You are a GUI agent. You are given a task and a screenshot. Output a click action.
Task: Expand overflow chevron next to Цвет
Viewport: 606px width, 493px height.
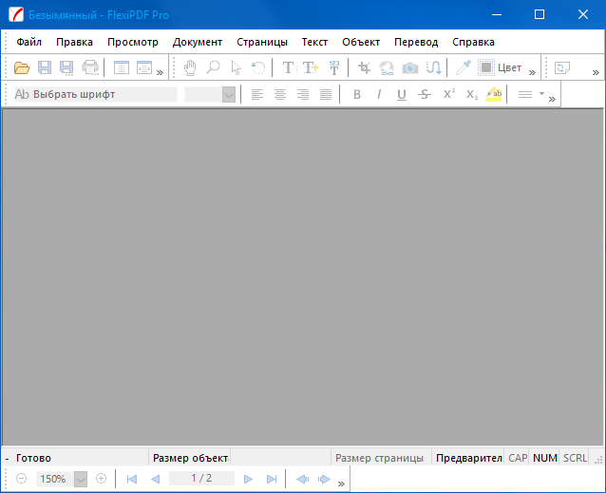pos(532,72)
